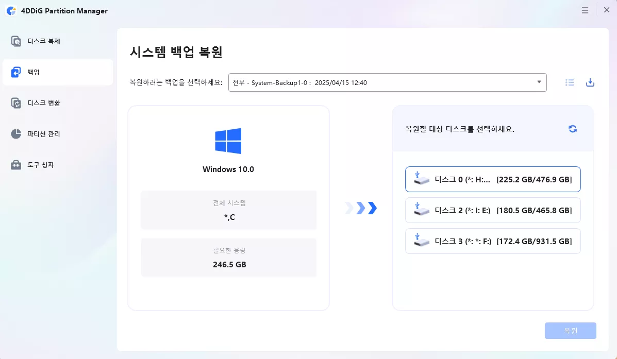Click the Windows 10.0 label

tap(228, 169)
